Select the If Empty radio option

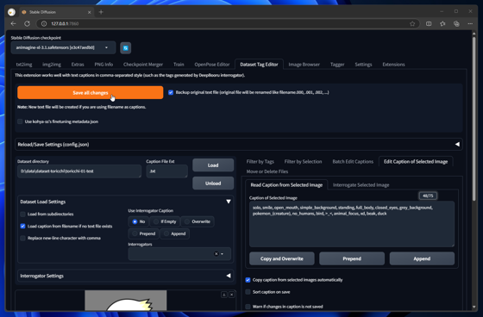pos(165,221)
